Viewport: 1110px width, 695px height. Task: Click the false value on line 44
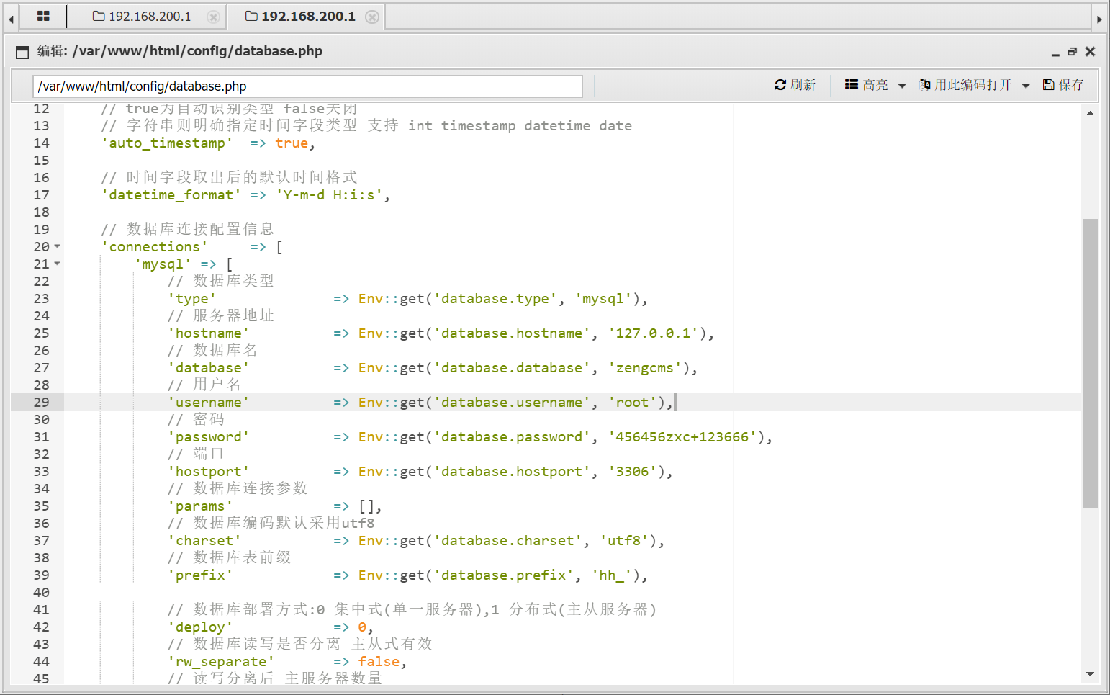tap(379, 662)
